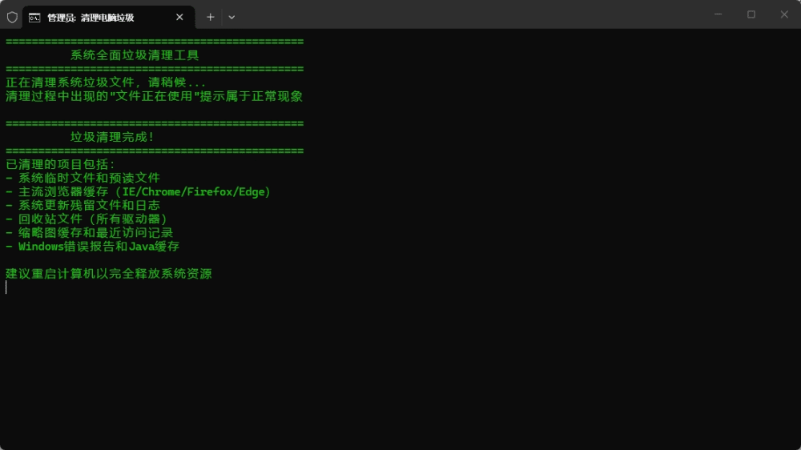Click the administrator shield icon in title bar
Screen dimensions: 801x450
[x=12, y=17]
